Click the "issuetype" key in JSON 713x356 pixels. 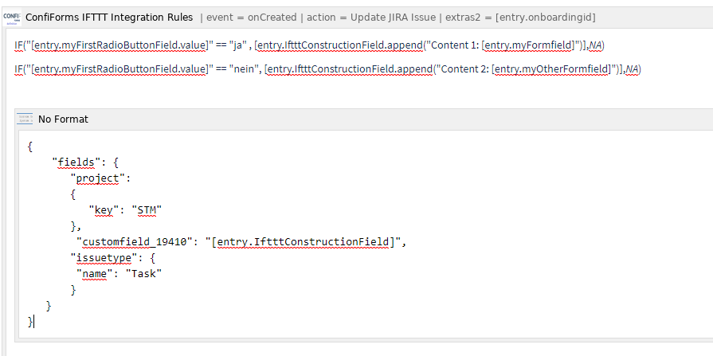[x=104, y=258]
